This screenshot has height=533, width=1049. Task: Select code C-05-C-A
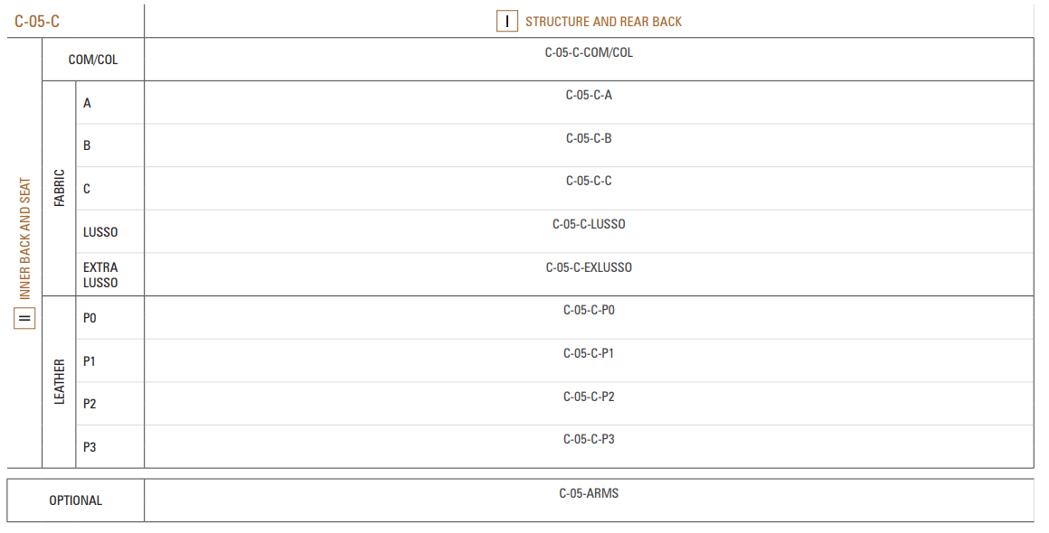tap(589, 95)
